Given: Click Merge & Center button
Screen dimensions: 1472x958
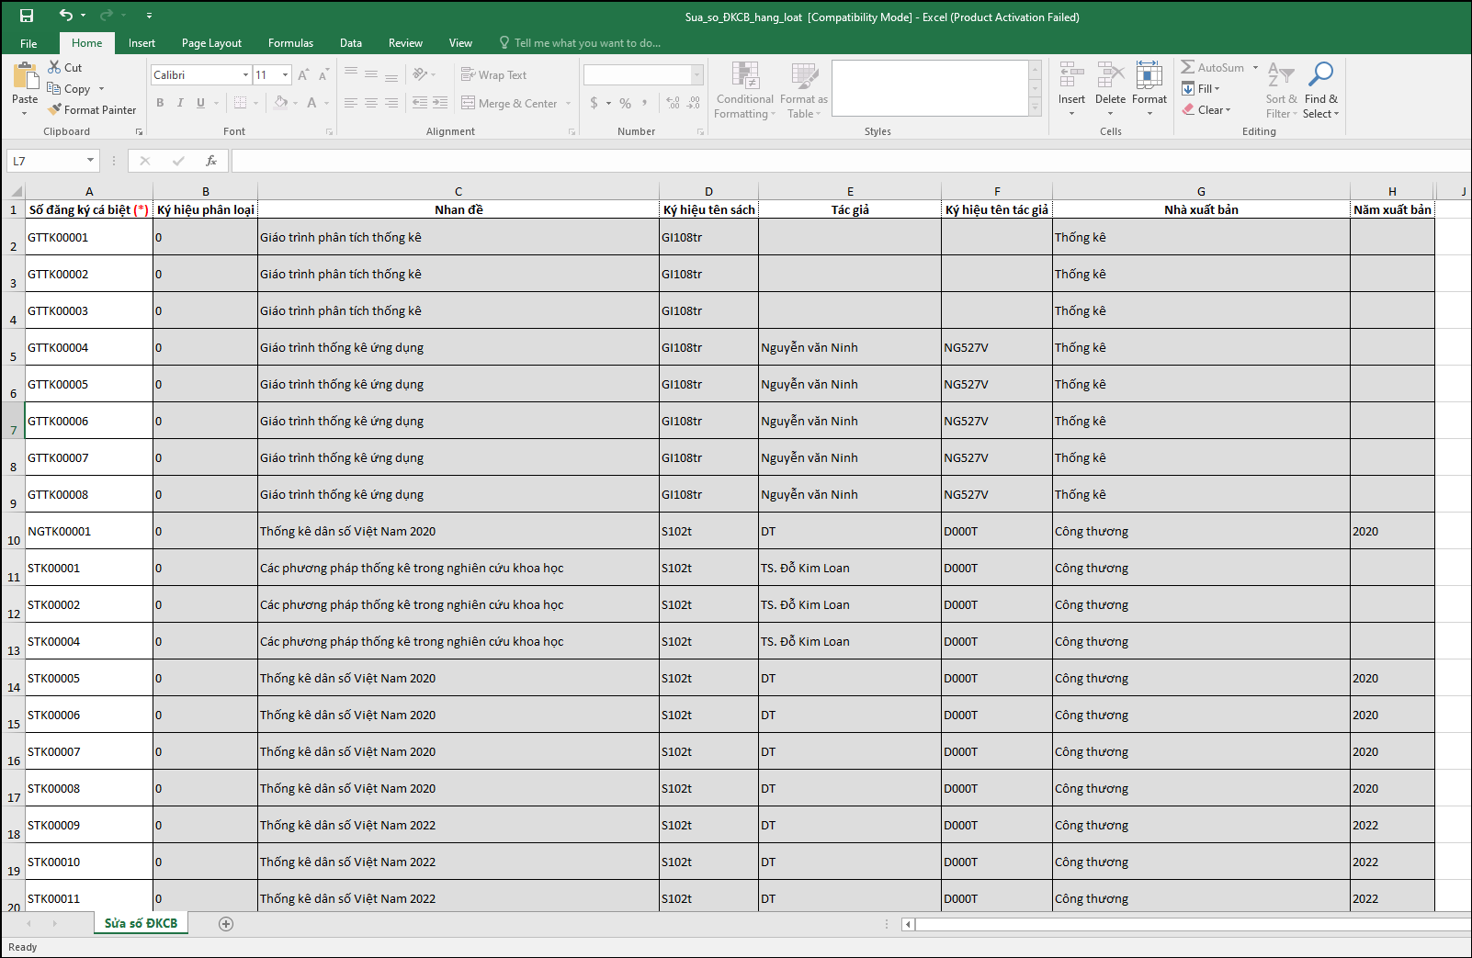Looking at the screenshot, I should click(x=510, y=104).
